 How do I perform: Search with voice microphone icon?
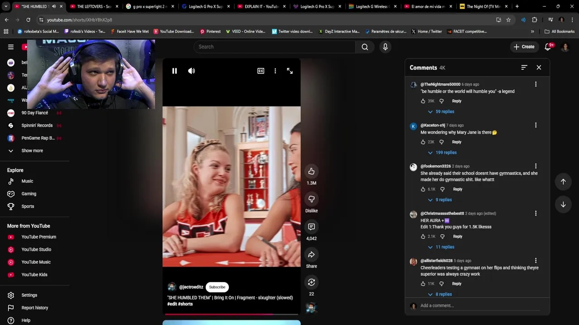pyautogui.click(x=385, y=47)
